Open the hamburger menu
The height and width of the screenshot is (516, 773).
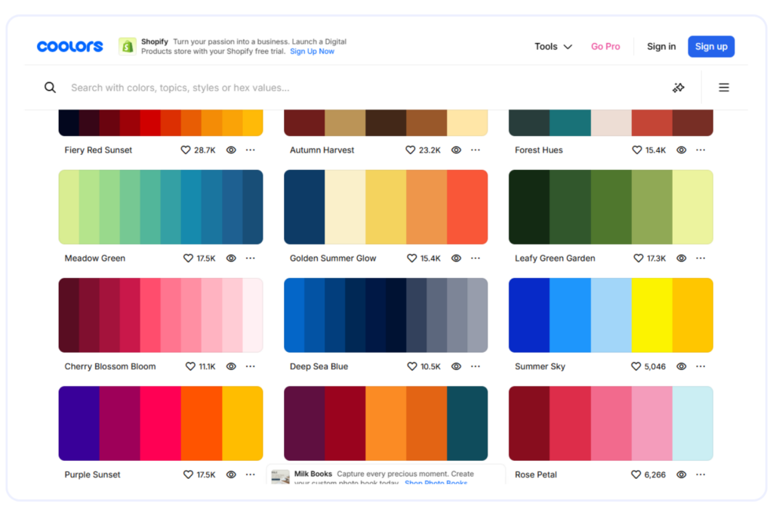click(x=723, y=87)
